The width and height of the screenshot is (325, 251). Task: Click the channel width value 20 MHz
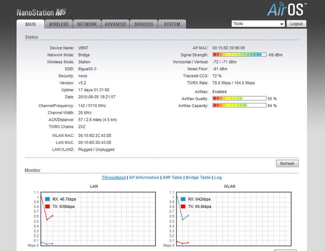coord(85,113)
